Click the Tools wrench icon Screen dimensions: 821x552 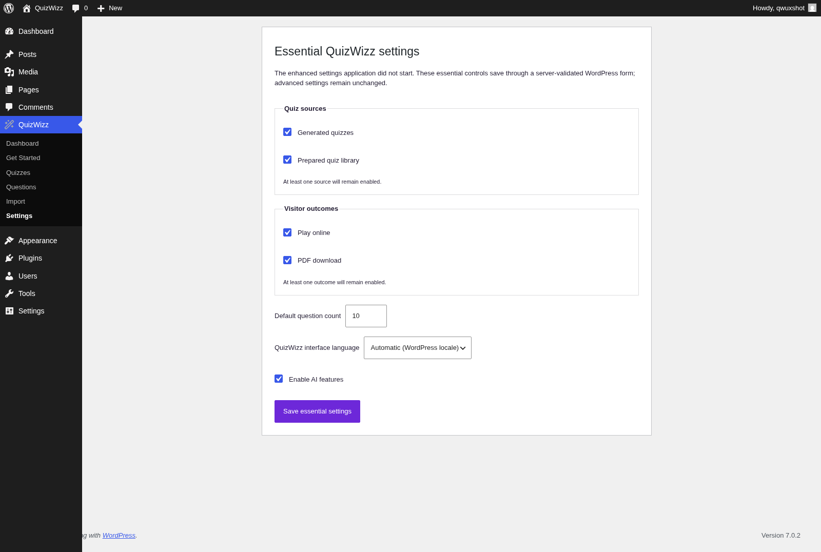click(x=9, y=293)
